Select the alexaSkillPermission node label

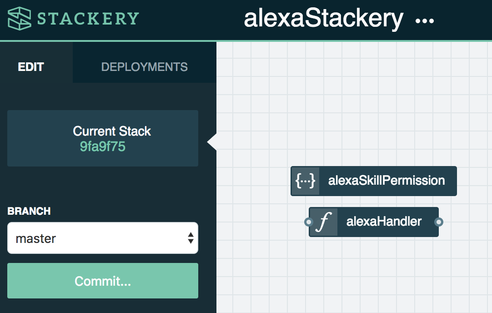(387, 181)
